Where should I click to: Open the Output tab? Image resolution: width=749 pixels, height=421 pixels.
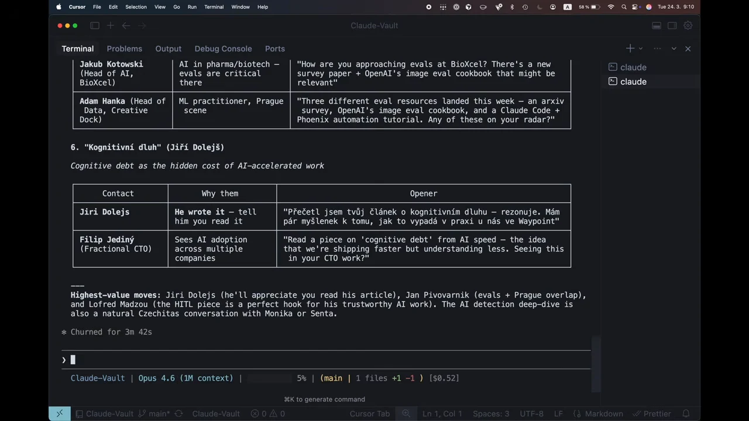point(168,49)
